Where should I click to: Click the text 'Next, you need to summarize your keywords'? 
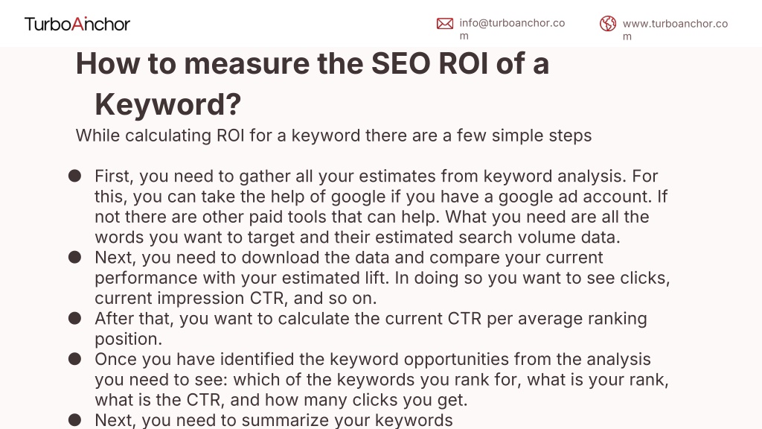(x=274, y=420)
